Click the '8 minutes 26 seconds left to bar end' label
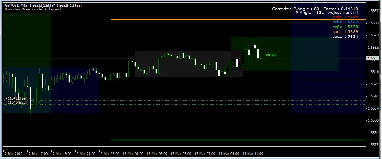The height and width of the screenshot is (159, 382). tap(33, 9)
